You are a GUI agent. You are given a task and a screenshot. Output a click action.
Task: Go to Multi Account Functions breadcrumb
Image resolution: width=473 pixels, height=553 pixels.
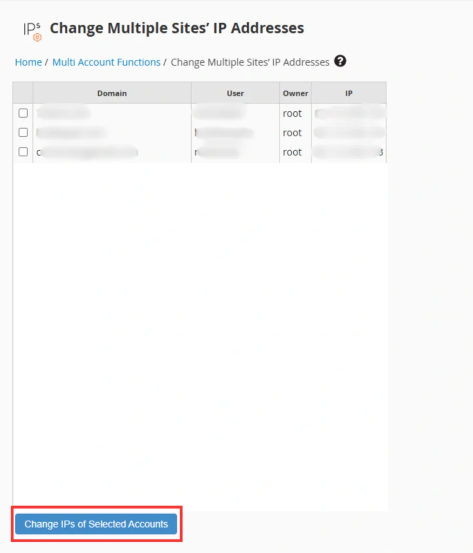(106, 62)
